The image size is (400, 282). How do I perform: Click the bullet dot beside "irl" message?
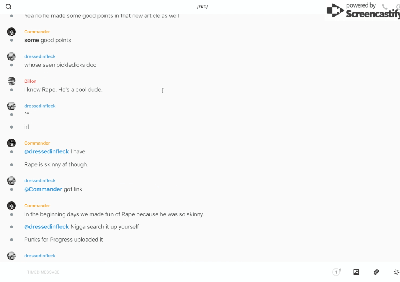tap(11, 127)
